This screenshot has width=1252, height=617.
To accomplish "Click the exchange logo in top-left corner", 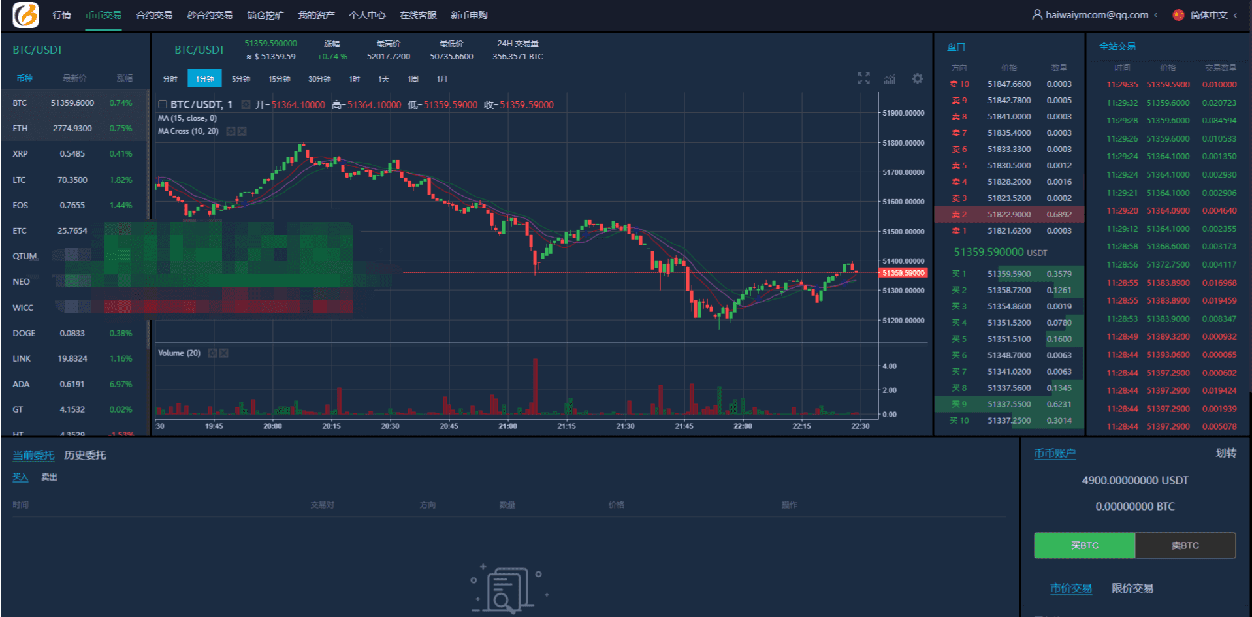I will (25, 15).
